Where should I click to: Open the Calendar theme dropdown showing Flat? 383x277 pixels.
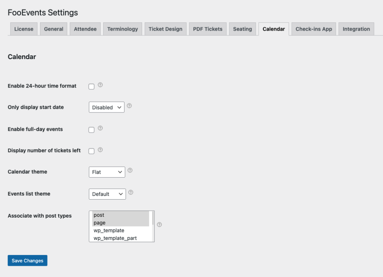107,172
